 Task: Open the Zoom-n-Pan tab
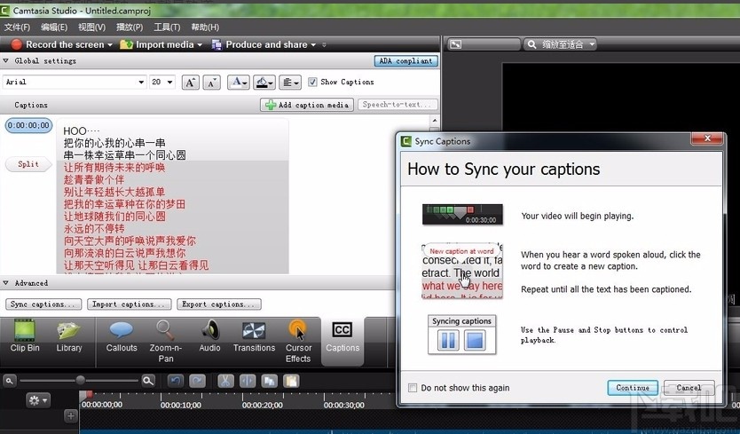pos(165,342)
